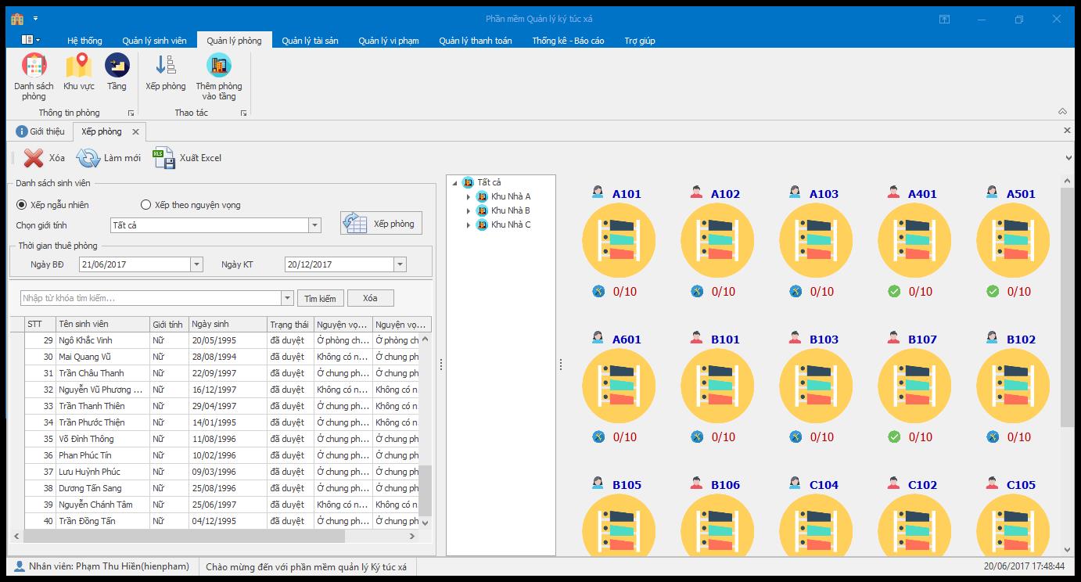Click the Tìm kiếm search button

pos(320,298)
